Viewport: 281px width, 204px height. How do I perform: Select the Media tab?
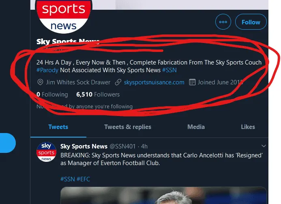pos(196,127)
